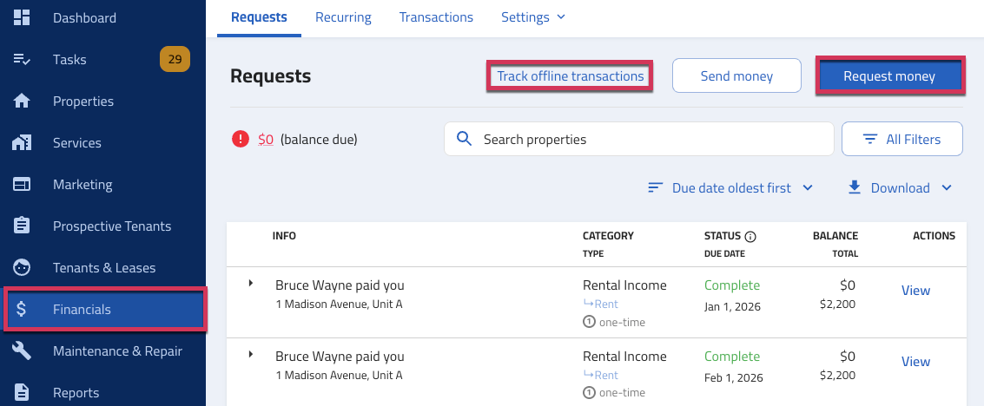Open Due date oldest first sort dropdown

(731, 188)
